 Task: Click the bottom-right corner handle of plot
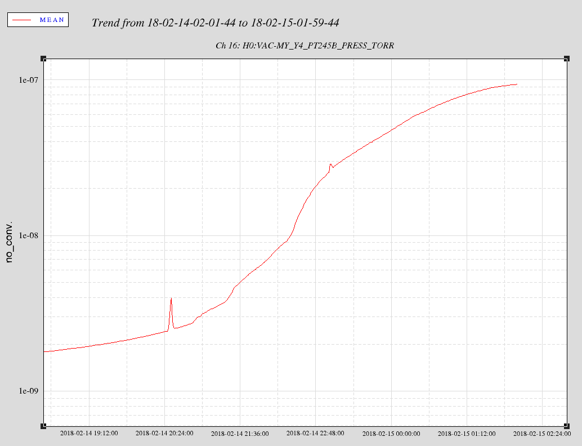567,425
